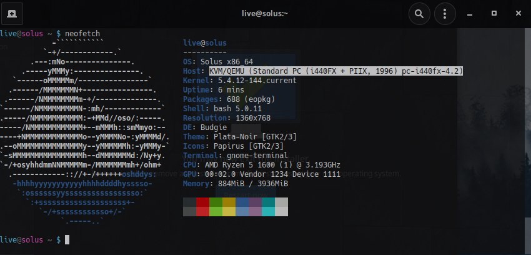Click the CPU AMD Ryzen 5 1600 line
531x255 pixels.
262,165
